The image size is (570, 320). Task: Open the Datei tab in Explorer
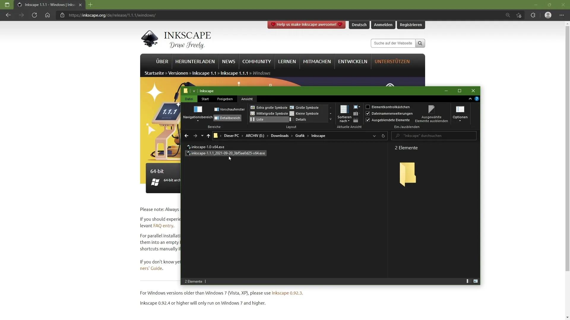point(189,99)
